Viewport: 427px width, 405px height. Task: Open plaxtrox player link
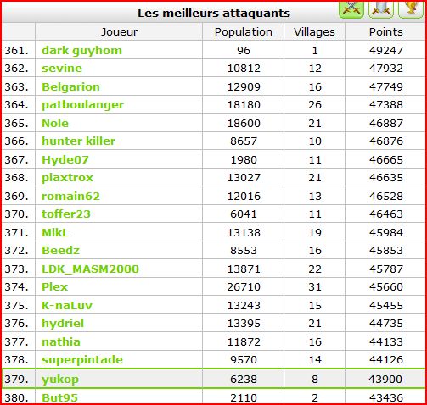68,178
